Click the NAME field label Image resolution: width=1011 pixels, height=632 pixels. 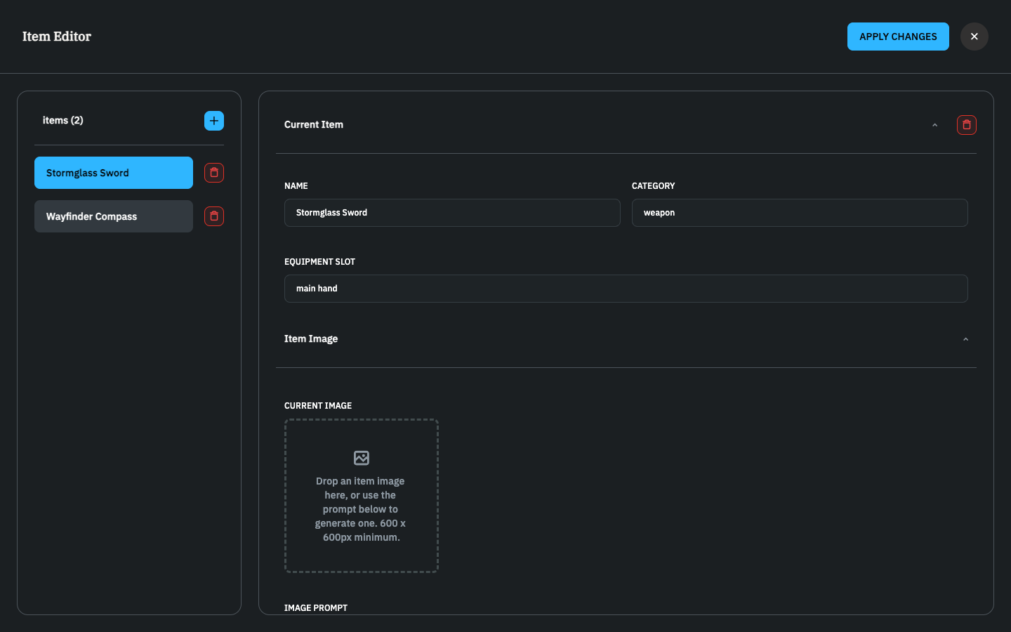click(x=296, y=186)
